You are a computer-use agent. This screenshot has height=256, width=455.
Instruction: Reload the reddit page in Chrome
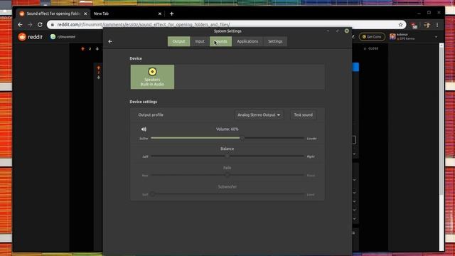[x=40, y=25]
